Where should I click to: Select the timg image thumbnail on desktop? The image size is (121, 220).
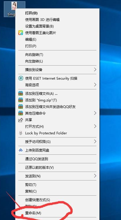pos(14,6)
